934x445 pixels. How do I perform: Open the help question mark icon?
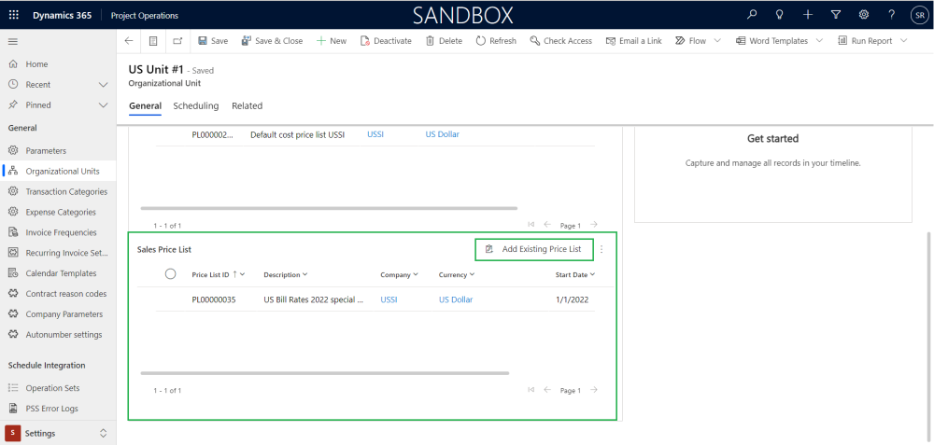[x=891, y=15]
